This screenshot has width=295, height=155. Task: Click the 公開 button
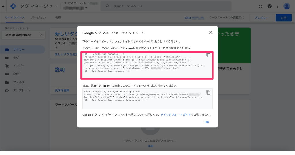(283, 18)
